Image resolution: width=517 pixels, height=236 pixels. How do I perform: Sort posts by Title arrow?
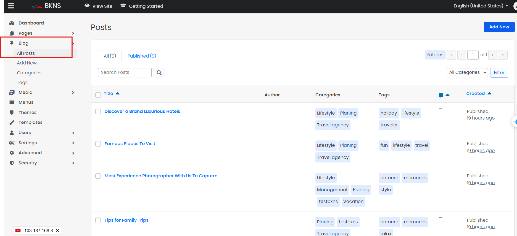[x=118, y=94]
